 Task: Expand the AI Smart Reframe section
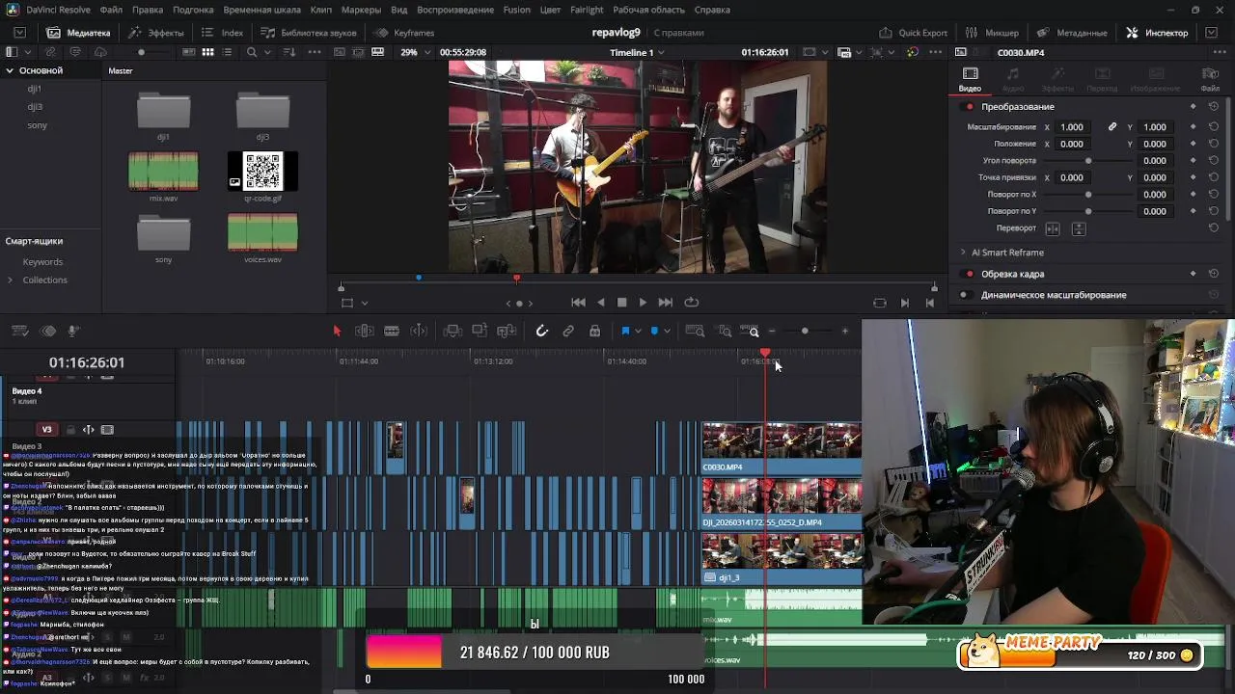pyautogui.click(x=963, y=253)
